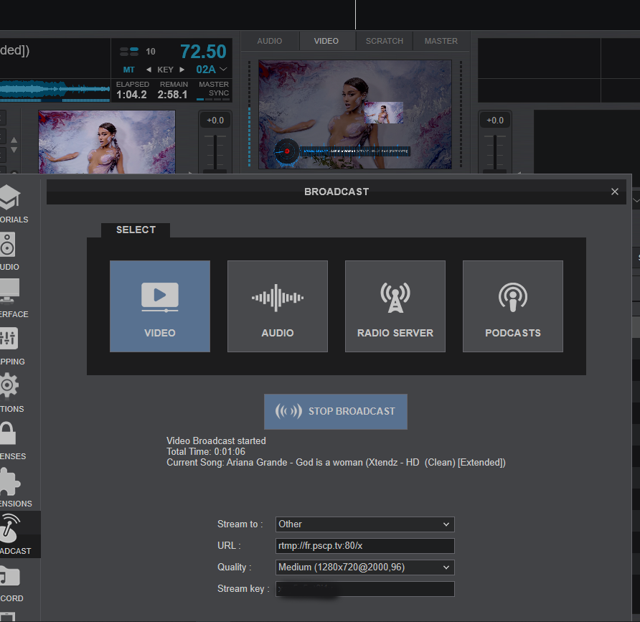
Task: Open the Mapping settings mixer icon
Action: [x=9, y=339]
